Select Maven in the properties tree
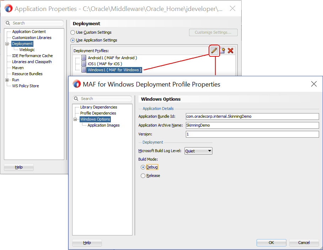 (x=18, y=68)
